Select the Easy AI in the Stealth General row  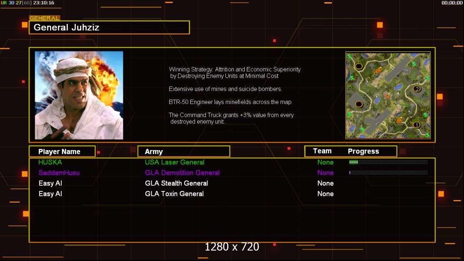(x=50, y=183)
